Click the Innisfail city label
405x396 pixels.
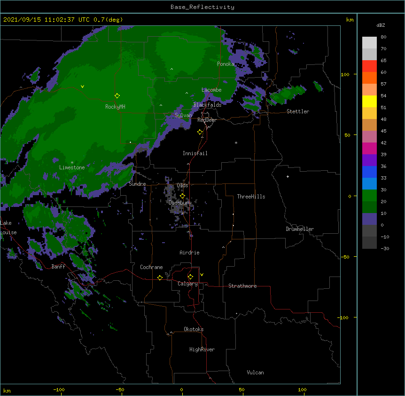tap(195, 153)
